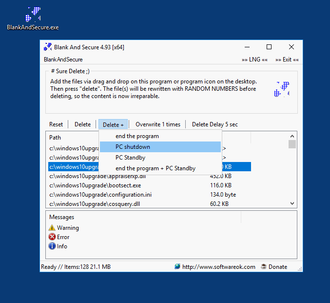The width and height of the screenshot is (330, 303).
Task: Click the 60.2 KB size cell
Action: pos(219,204)
